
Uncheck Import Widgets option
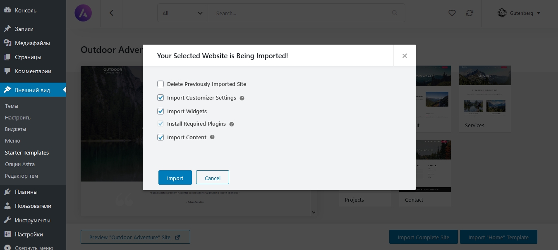tap(160, 111)
